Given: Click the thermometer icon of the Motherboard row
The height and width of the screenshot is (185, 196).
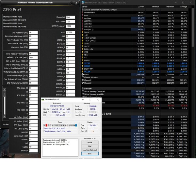Looking at the screenshot, I should coord(83,13).
